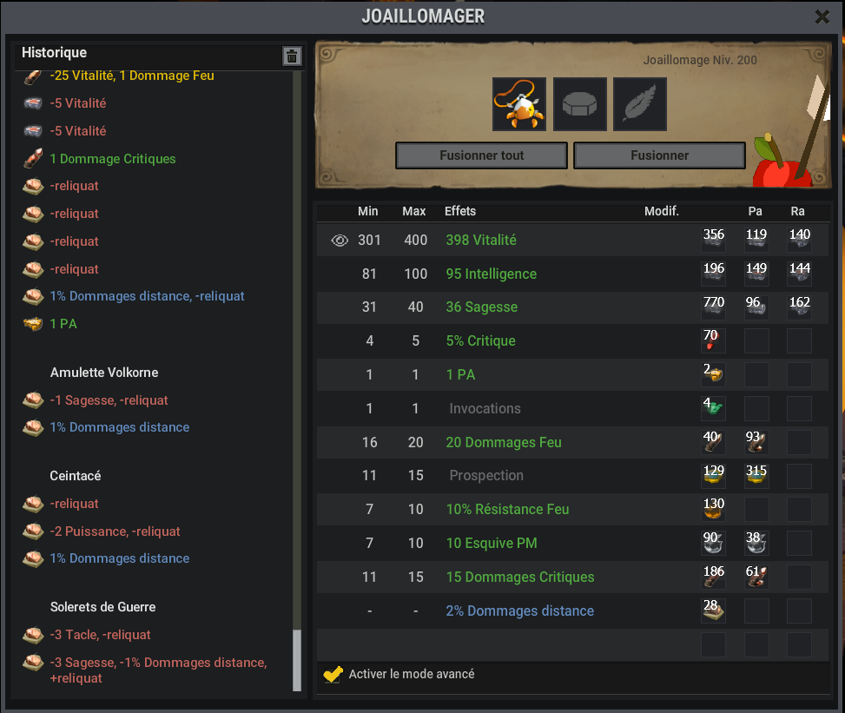The width and height of the screenshot is (845, 713).
Task: Select Amulette Volkorne history entry
Action: 104,373
